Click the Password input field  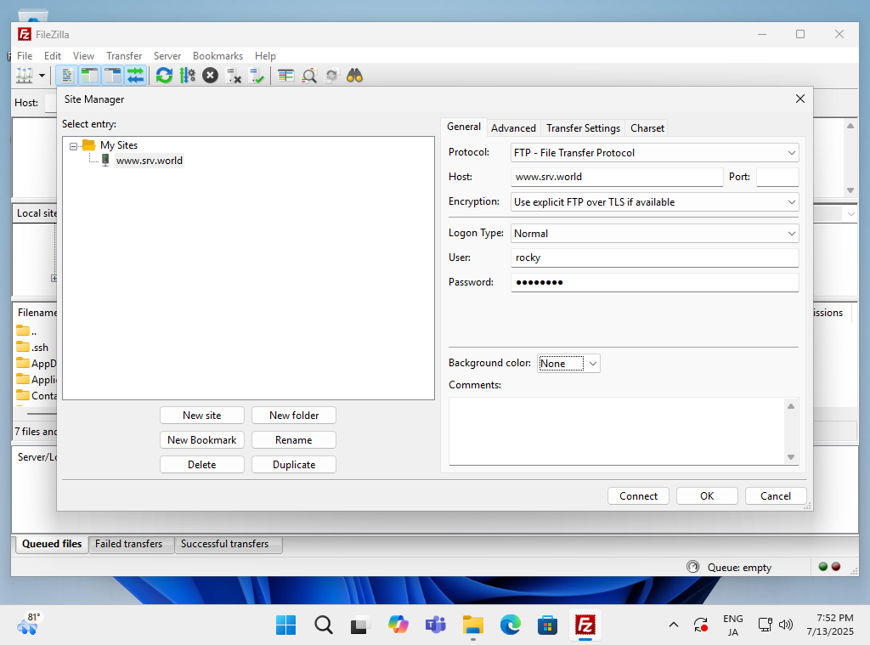pos(654,282)
